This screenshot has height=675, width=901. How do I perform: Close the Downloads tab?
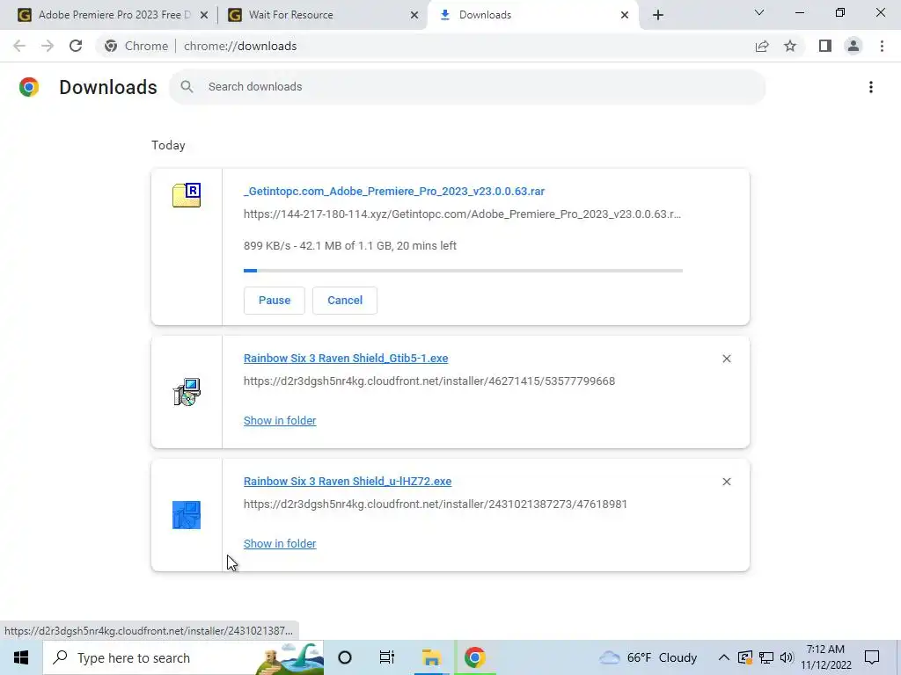[625, 15]
